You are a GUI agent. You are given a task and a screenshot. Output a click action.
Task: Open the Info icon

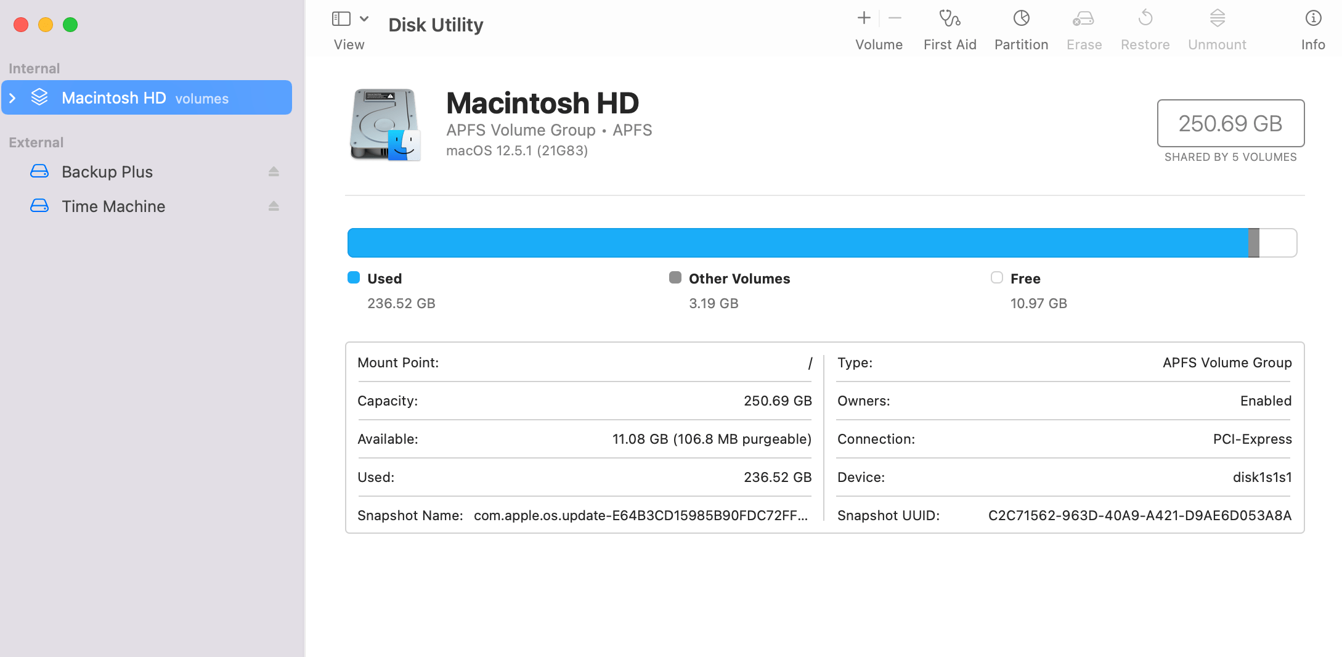[1313, 18]
